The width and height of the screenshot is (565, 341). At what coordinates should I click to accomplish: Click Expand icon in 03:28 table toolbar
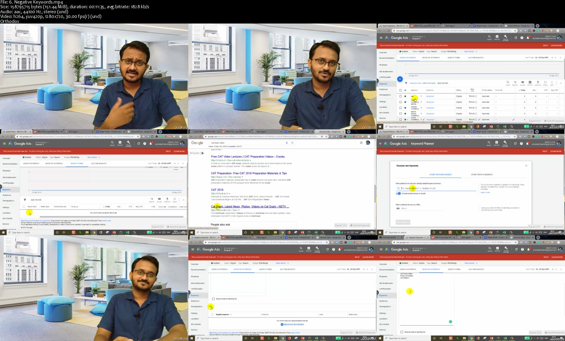545,83
